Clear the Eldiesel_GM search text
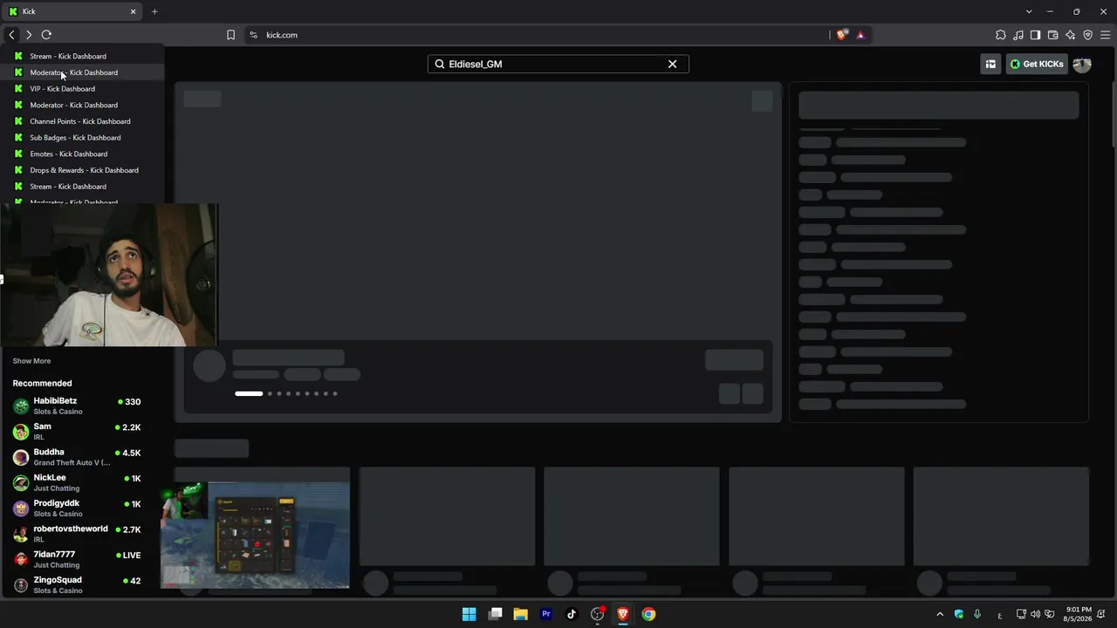 coord(672,64)
